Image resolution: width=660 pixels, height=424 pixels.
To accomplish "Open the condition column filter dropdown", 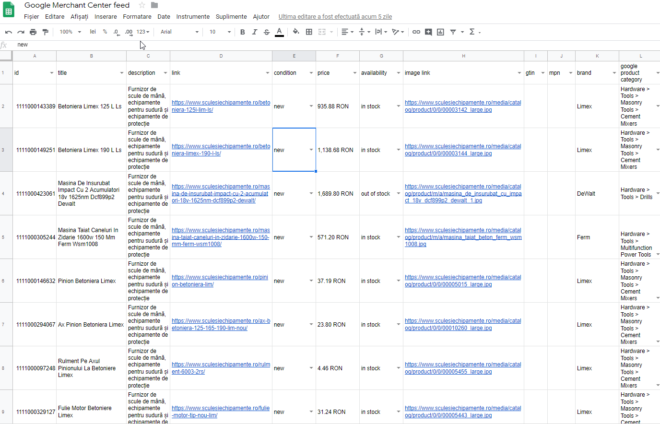I will [311, 73].
